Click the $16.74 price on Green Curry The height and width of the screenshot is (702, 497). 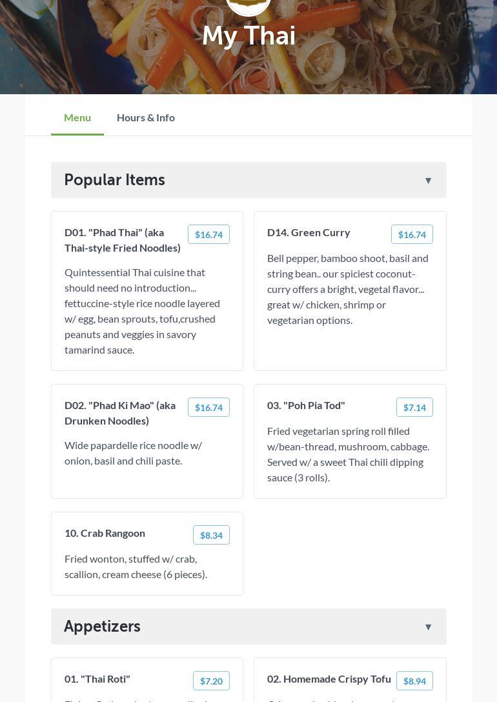pos(412,234)
